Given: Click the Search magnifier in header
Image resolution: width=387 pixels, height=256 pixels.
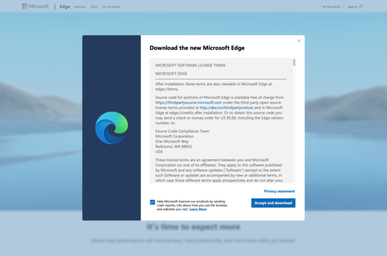Looking at the screenshot, I should (x=361, y=6).
